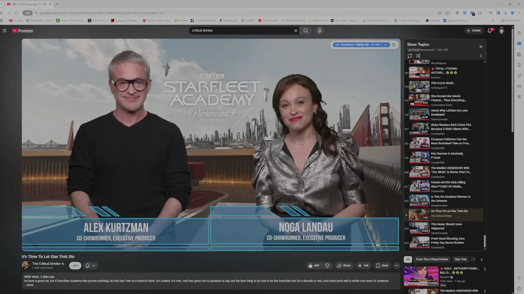The image size is (524, 294).
Task: Mute the tab via speaker icon
Action: (x=45, y=4)
